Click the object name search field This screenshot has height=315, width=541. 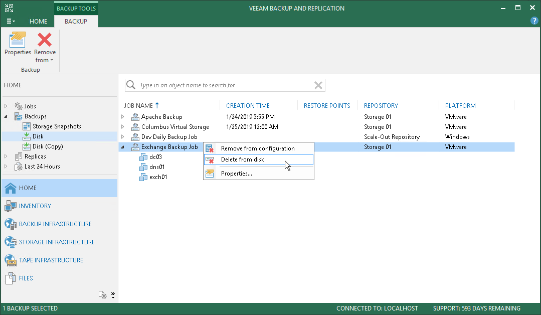coord(226,85)
